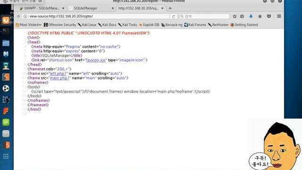Viewport: 302px width, 170px height.
Task: Follow the main.php? frame source link
Action: pyautogui.click(x=59, y=78)
